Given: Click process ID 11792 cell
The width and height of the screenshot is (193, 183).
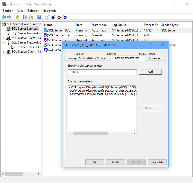Looking at the screenshot, I should tap(148, 30).
